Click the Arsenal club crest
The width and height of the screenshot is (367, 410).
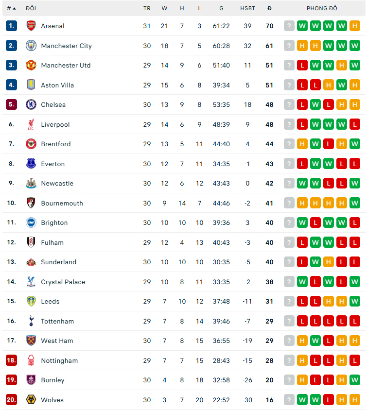30,26
